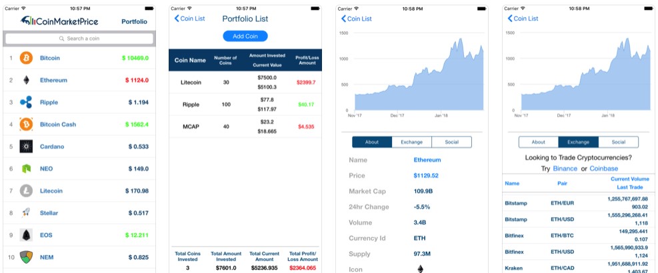Open the EOS row name

[46, 235]
